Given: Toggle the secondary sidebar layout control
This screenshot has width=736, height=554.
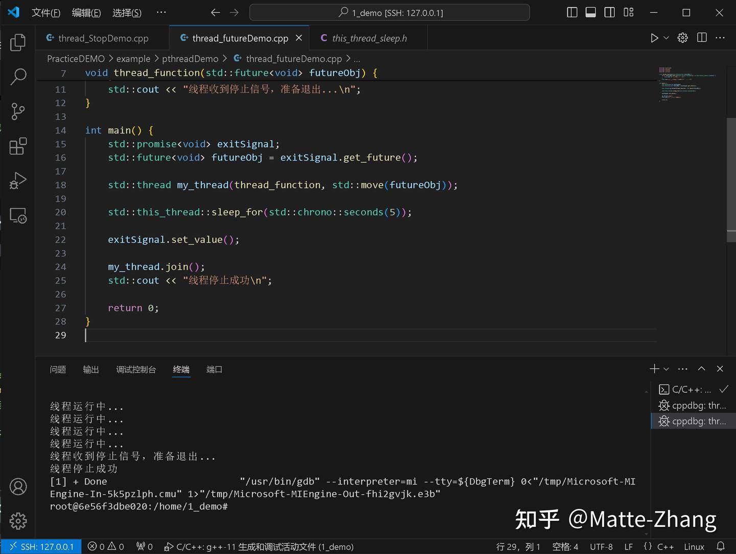Looking at the screenshot, I should coord(609,12).
